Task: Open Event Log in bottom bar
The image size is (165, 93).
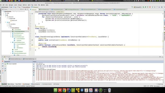Action: [x=160, y=84]
